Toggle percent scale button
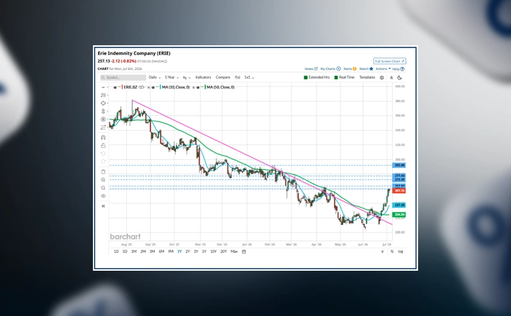This screenshot has width=511, height=316. [392, 252]
